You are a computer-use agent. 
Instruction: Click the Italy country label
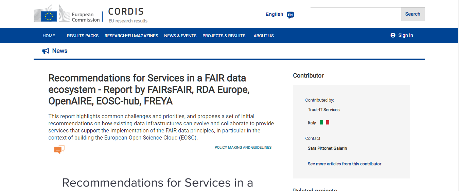312,123
